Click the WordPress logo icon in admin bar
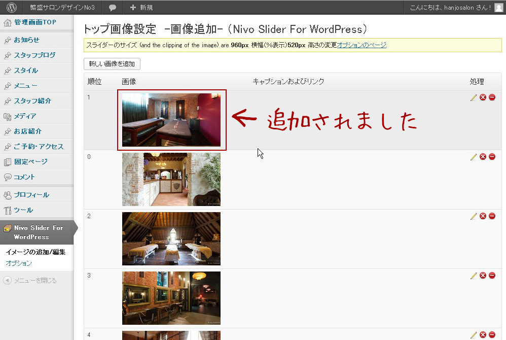Screen dimensions: 506x340 12,8
